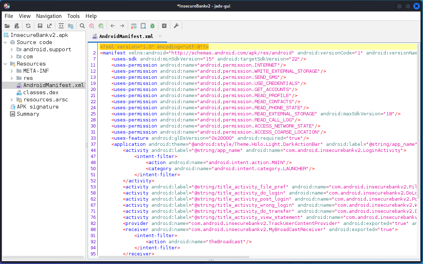Viewport: 423px width, 264px height.
Task: Open the Log viewer icon
Action: (164, 26)
